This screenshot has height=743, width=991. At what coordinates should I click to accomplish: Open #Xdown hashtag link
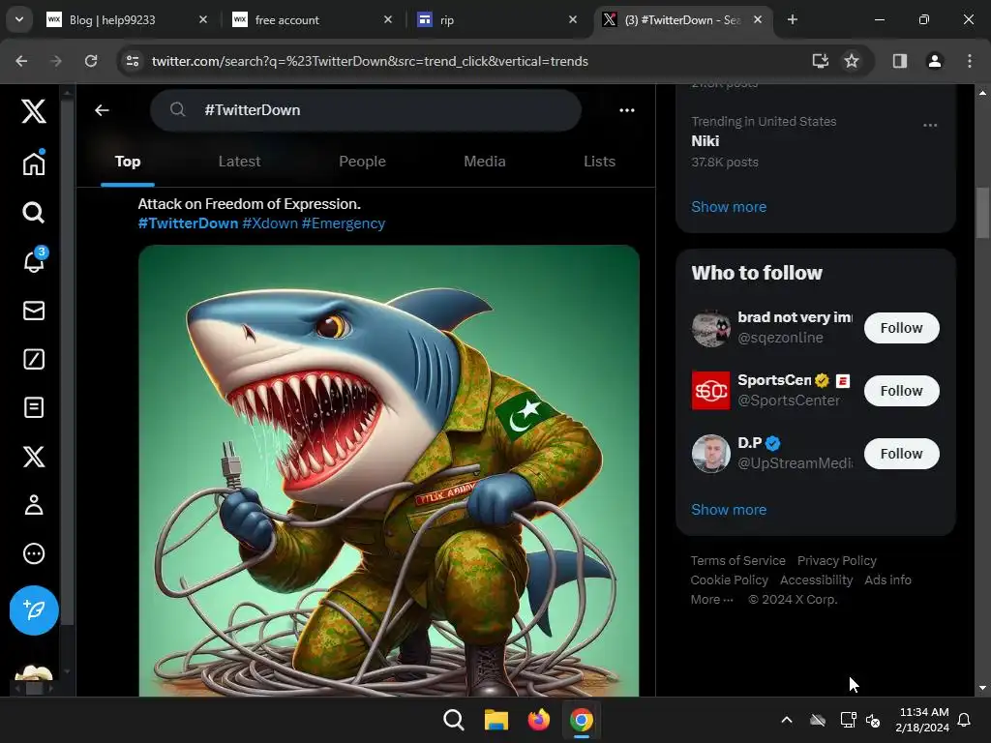click(270, 223)
